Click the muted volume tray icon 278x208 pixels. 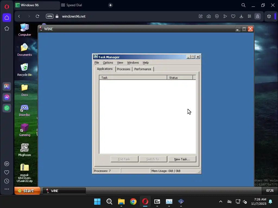(245, 201)
